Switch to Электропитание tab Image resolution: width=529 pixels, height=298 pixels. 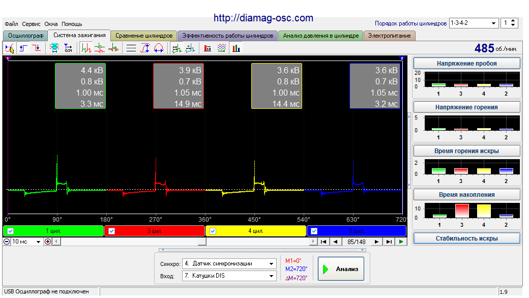coord(389,36)
